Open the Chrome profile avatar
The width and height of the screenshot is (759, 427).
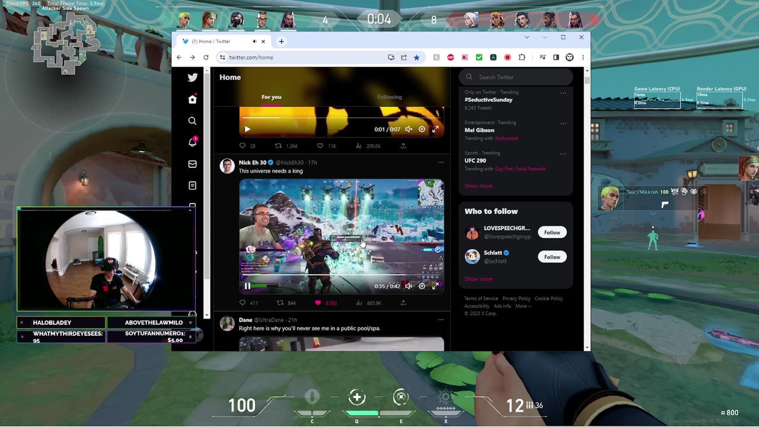(570, 58)
